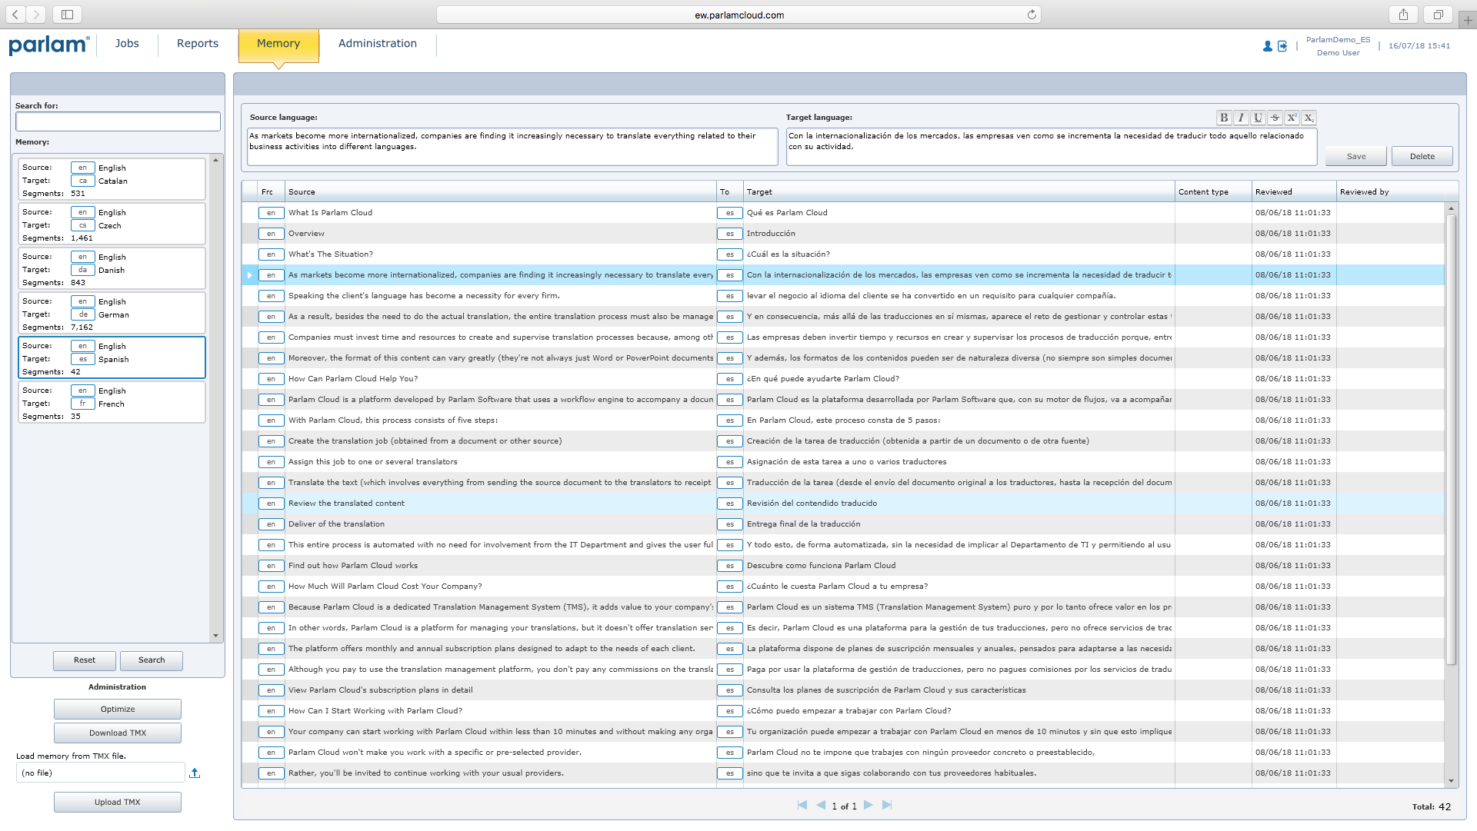
Task: Select the English to Danish memory
Action: click(112, 268)
